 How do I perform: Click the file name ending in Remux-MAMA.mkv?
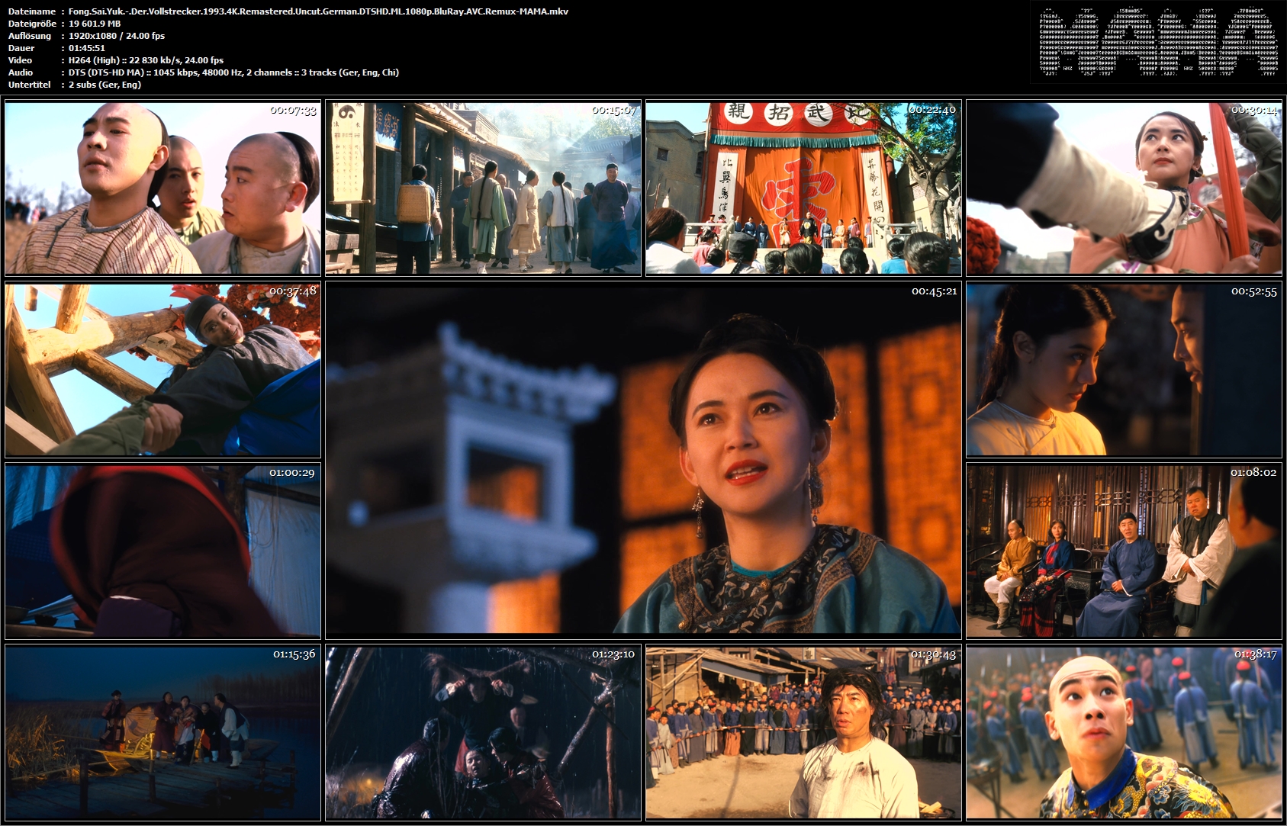[x=318, y=11]
